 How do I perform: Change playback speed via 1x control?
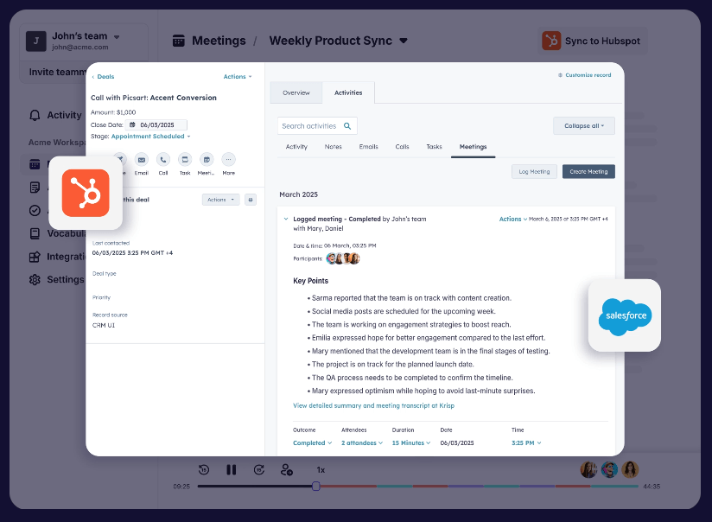[321, 470]
